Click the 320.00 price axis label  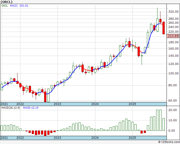(x=172, y=12)
